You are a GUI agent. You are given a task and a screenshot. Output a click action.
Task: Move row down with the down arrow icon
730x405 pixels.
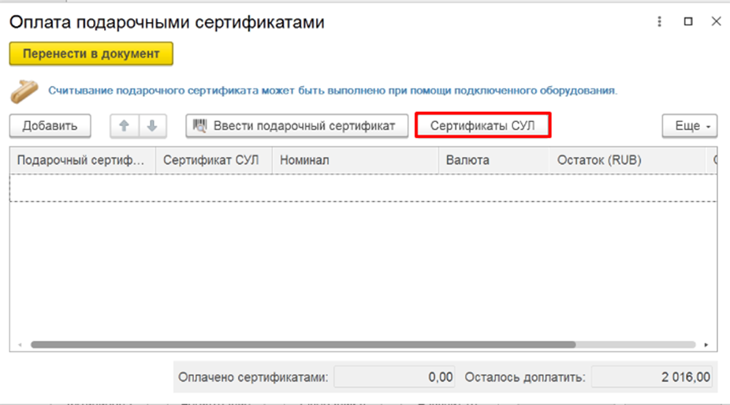(152, 126)
